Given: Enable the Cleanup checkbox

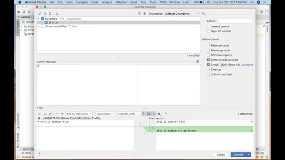Looking at the screenshot, I should 208,69.
